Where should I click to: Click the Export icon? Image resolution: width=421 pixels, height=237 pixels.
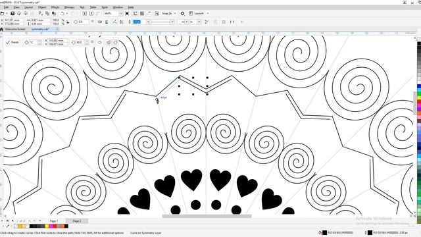pos(91,13)
